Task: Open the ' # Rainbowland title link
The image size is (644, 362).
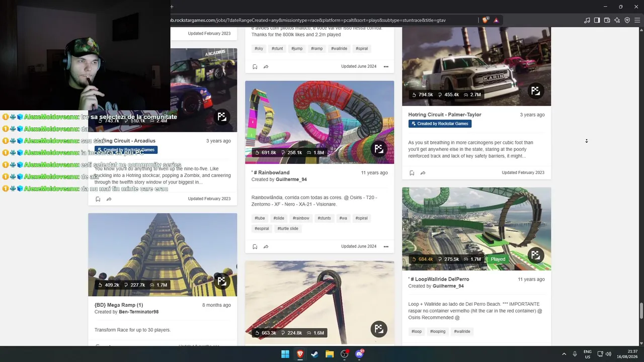Action: click(x=271, y=173)
